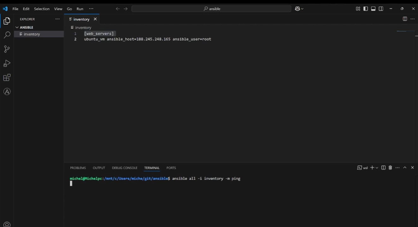This screenshot has height=227, width=418.
Task: Click the [web_servers] line in editor
Action: (99, 33)
